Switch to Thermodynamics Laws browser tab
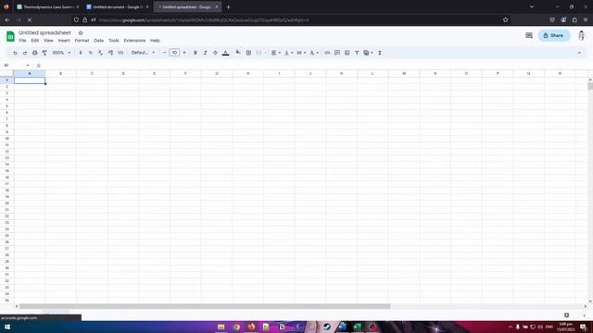 pyautogui.click(x=48, y=6)
